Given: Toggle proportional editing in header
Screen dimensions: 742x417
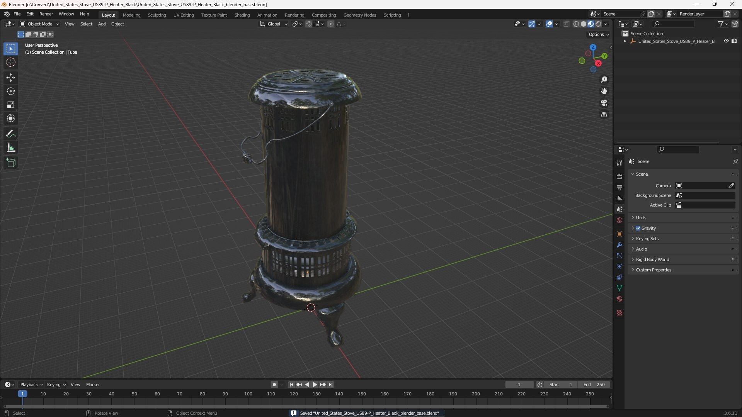Looking at the screenshot, I should click(x=331, y=24).
